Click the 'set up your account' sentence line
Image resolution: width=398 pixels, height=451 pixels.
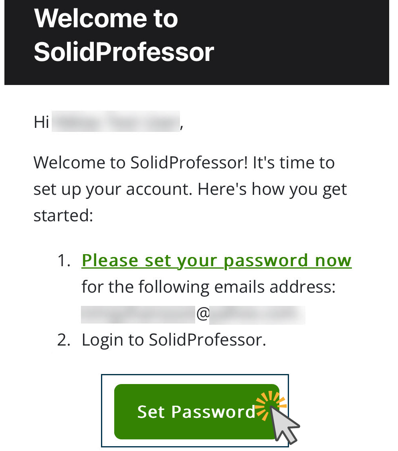190,190
